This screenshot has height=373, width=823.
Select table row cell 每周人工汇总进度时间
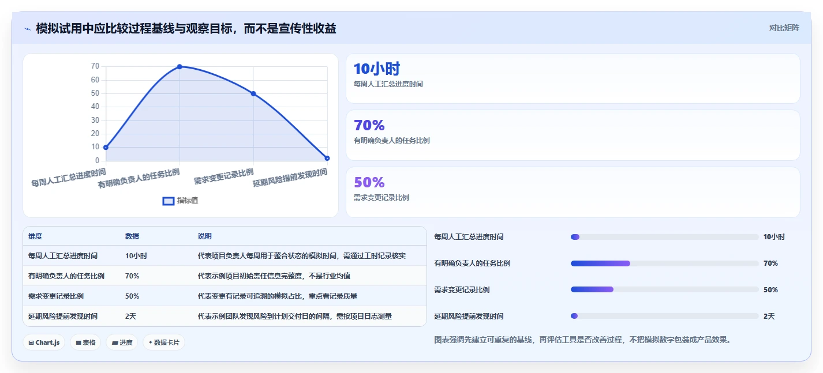coord(63,256)
